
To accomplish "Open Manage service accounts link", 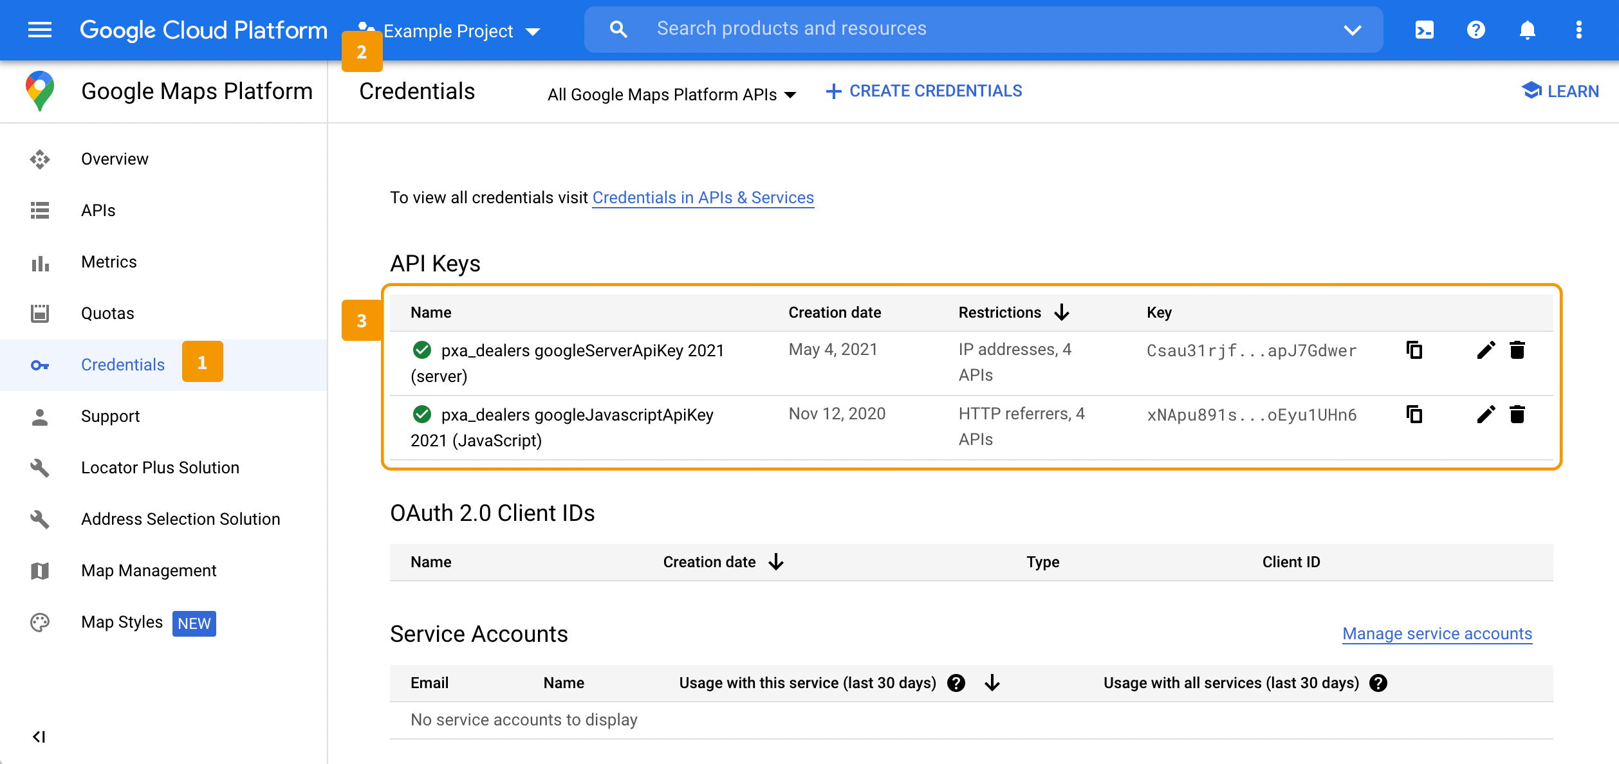I will pos(1437,633).
